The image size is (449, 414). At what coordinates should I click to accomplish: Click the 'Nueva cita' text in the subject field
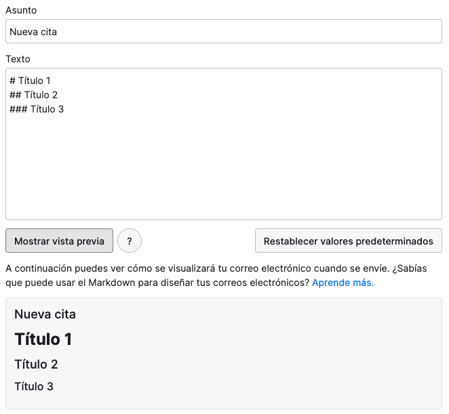click(33, 32)
